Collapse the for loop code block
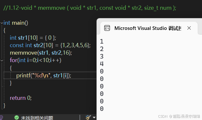This screenshot has width=202, height=120. tap(2, 60)
